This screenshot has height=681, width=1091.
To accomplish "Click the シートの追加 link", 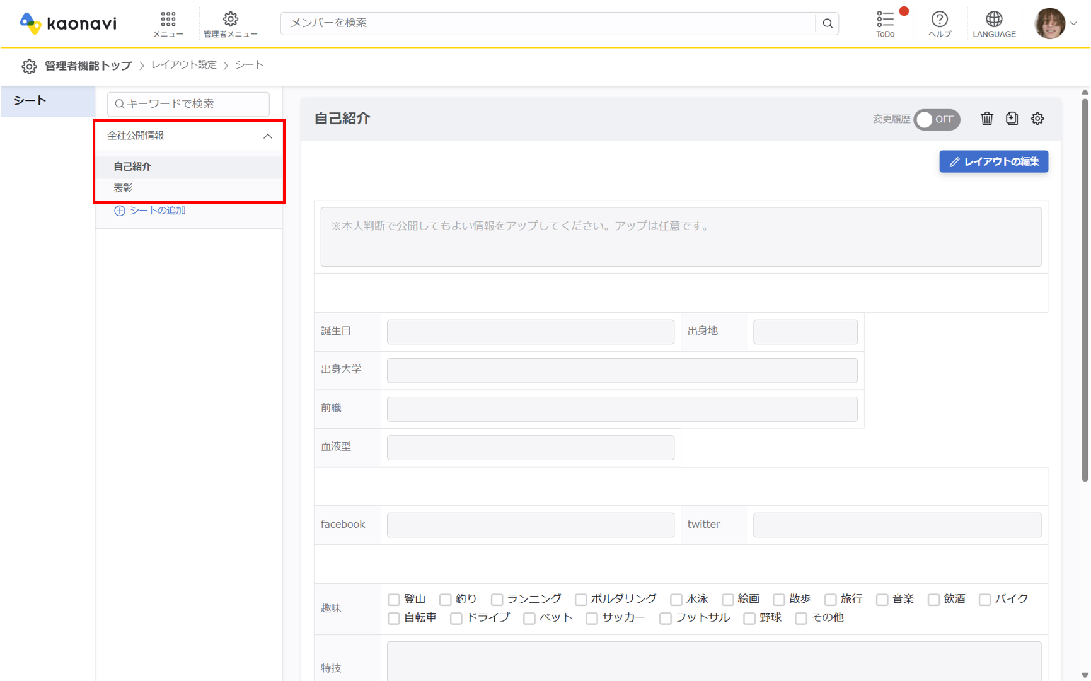I will [x=149, y=210].
